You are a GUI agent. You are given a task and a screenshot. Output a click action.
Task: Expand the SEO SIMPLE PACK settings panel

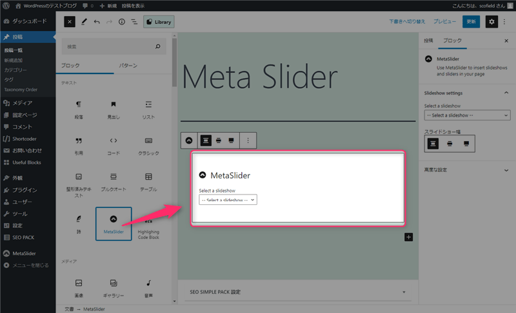[x=297, y=292]
